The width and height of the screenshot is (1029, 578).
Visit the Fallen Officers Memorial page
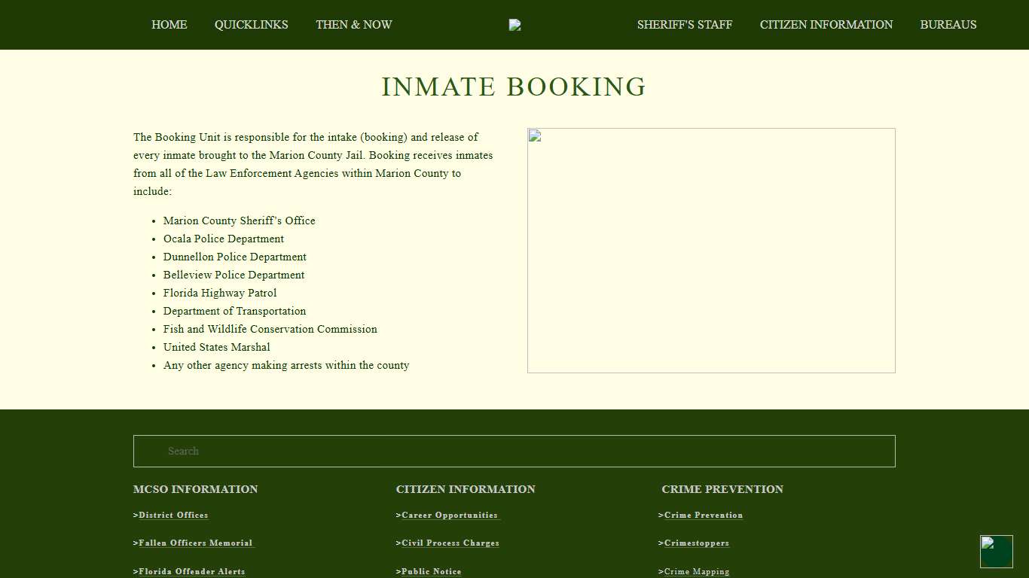193,543
